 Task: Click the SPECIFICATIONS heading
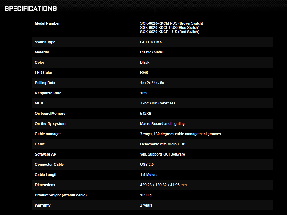tap(31, 8)
